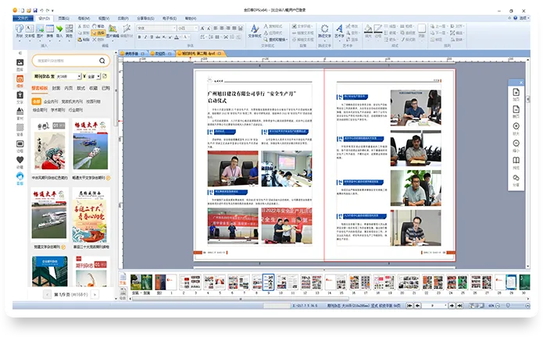Viewport: 543px width, 337px height.
Task: Open the font size dropdown
Action: [x=196, y=27]
